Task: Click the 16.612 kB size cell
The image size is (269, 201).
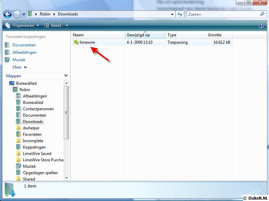Action: click(x=222, y=42)
